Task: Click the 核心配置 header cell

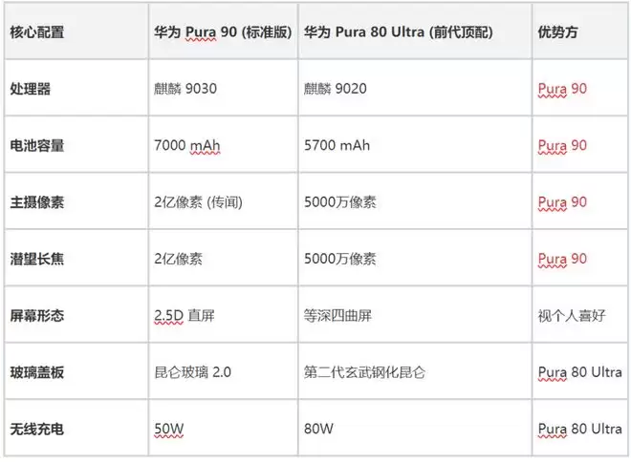Action: (37, 31)
